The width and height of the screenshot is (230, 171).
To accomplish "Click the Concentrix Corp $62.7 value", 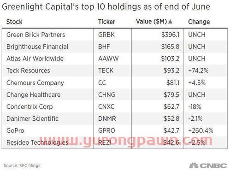I will (171, 106).
